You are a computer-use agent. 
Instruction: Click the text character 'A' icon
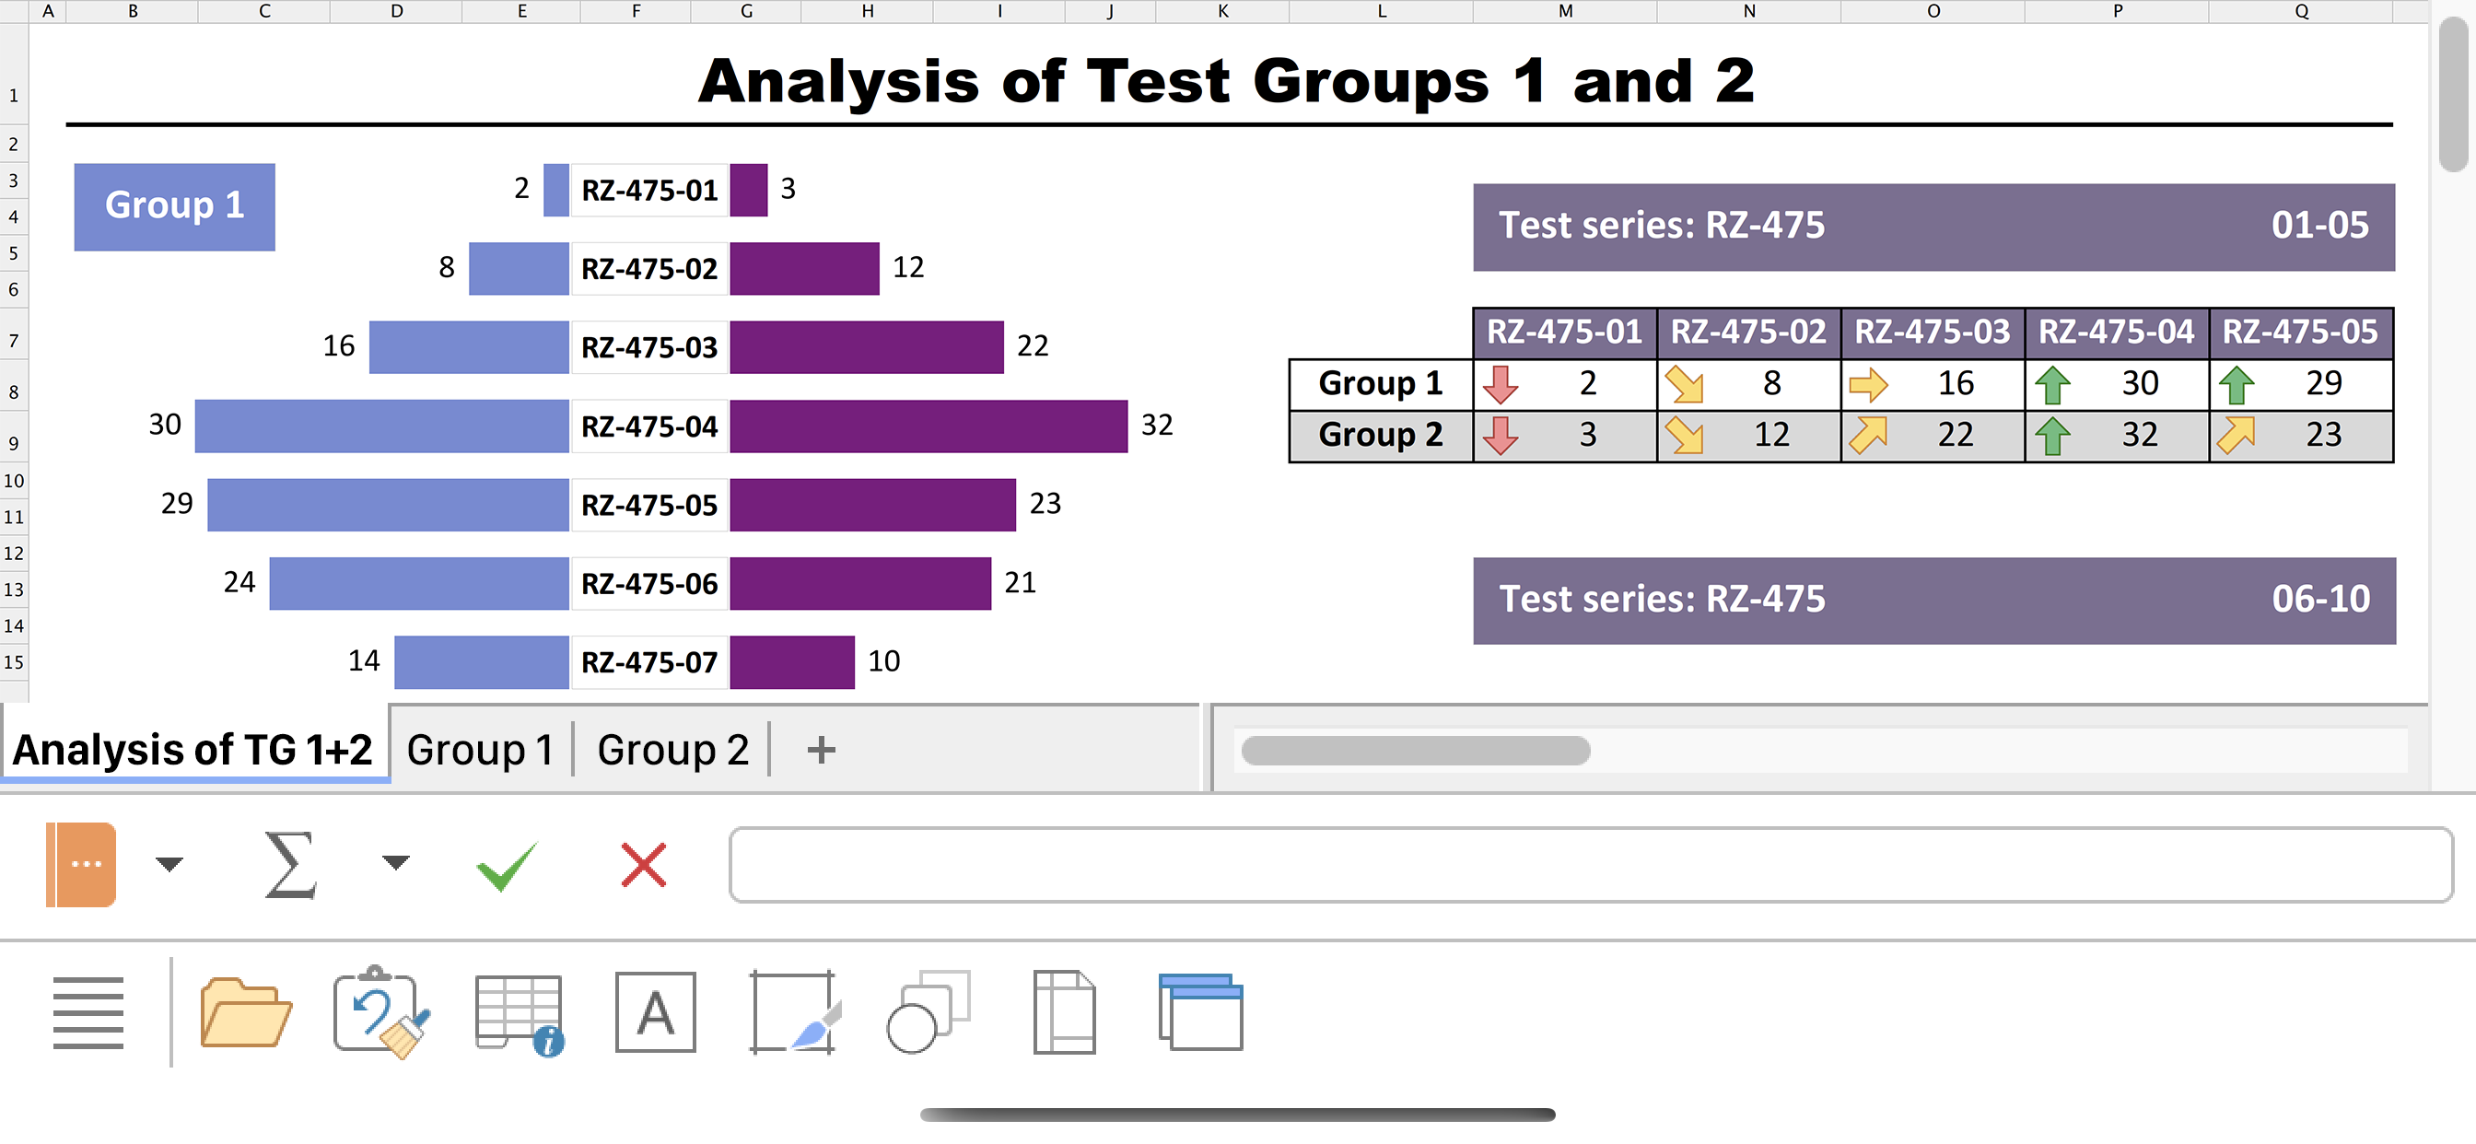[x=656, y=1012]
